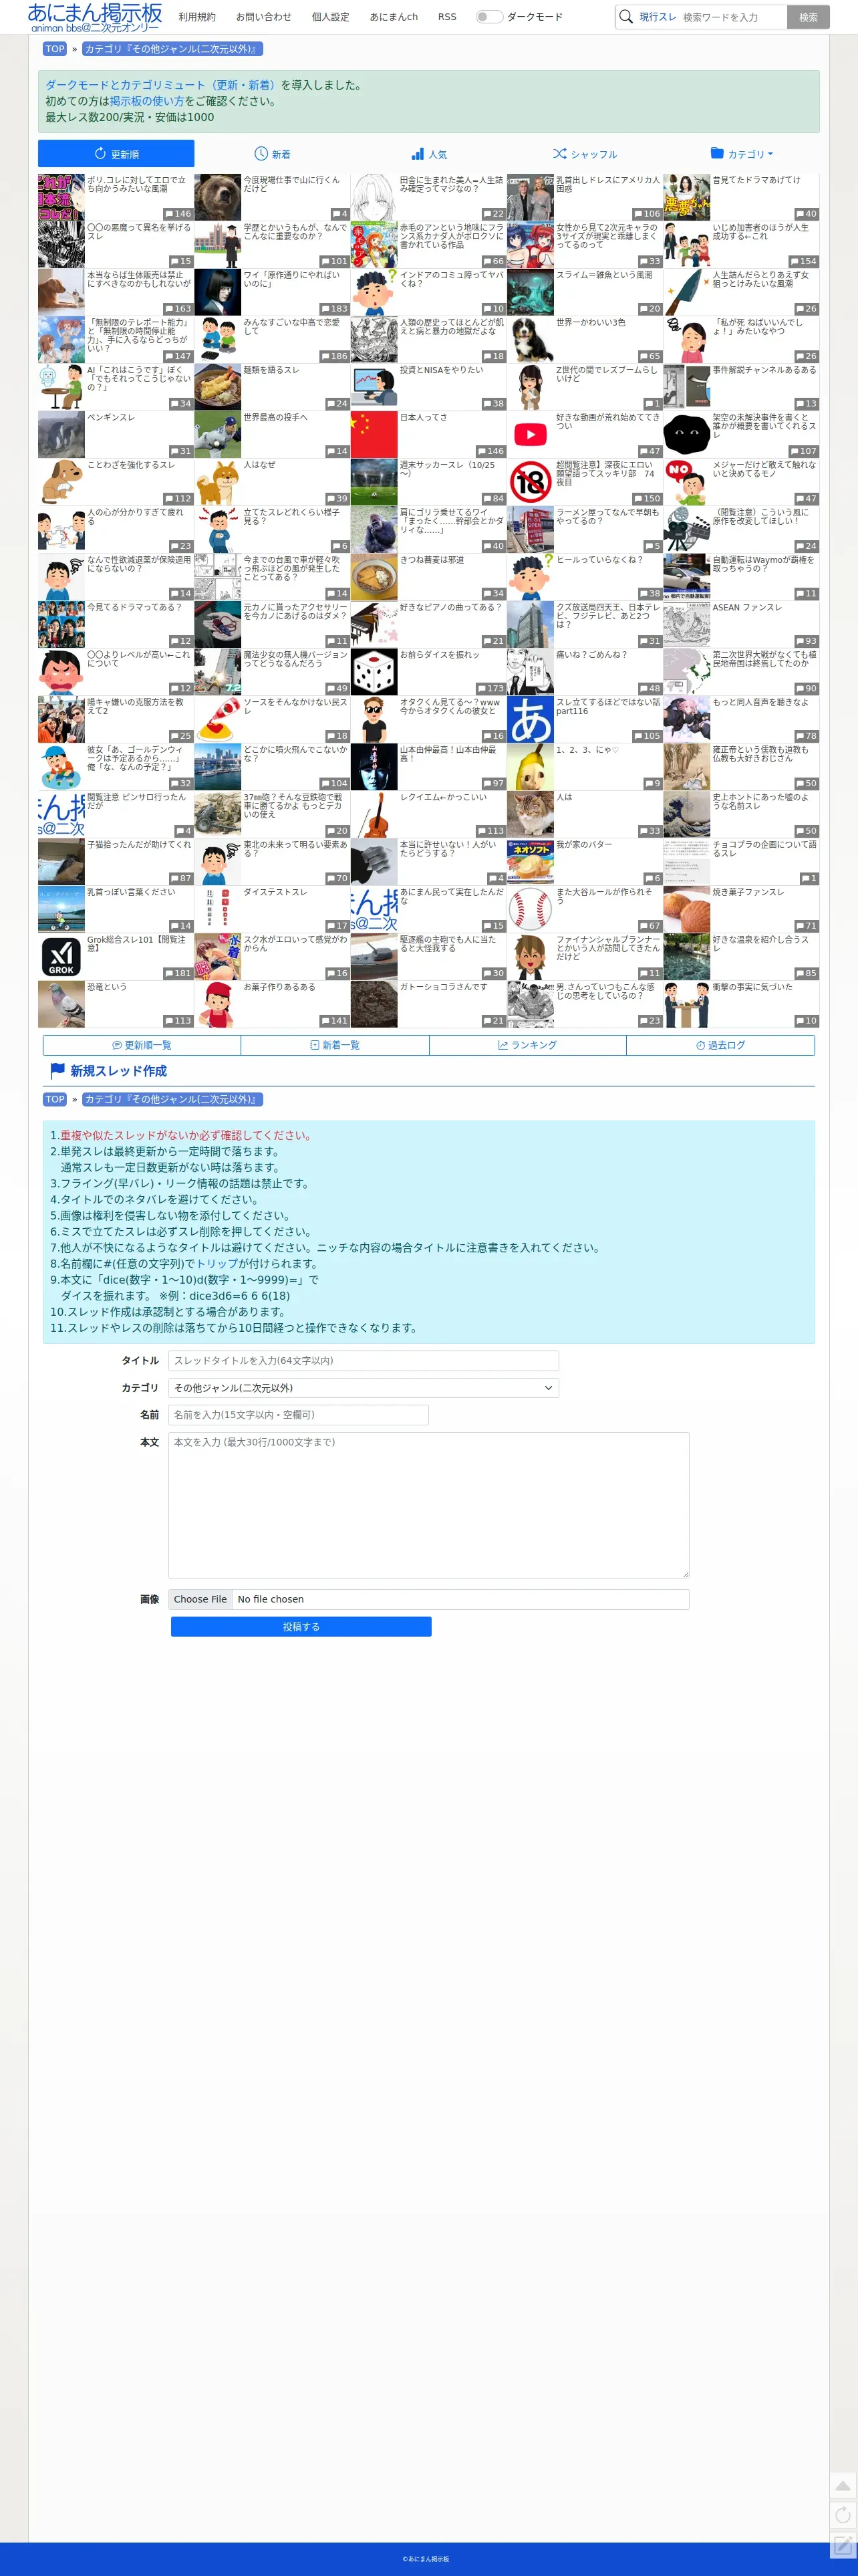
Task: Focus the 本文 textarea
Action: pyautogui.click(x=428, y=1504)
